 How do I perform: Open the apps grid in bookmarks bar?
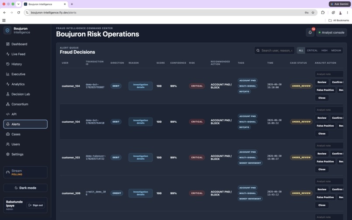(x=4, y=21)
